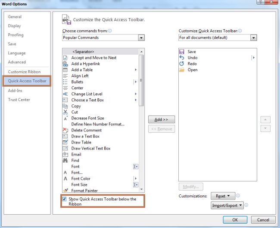Viewport: 280px width, 228px height.
Task: Select the Delete Comment icon
Action: coord(65,131)
